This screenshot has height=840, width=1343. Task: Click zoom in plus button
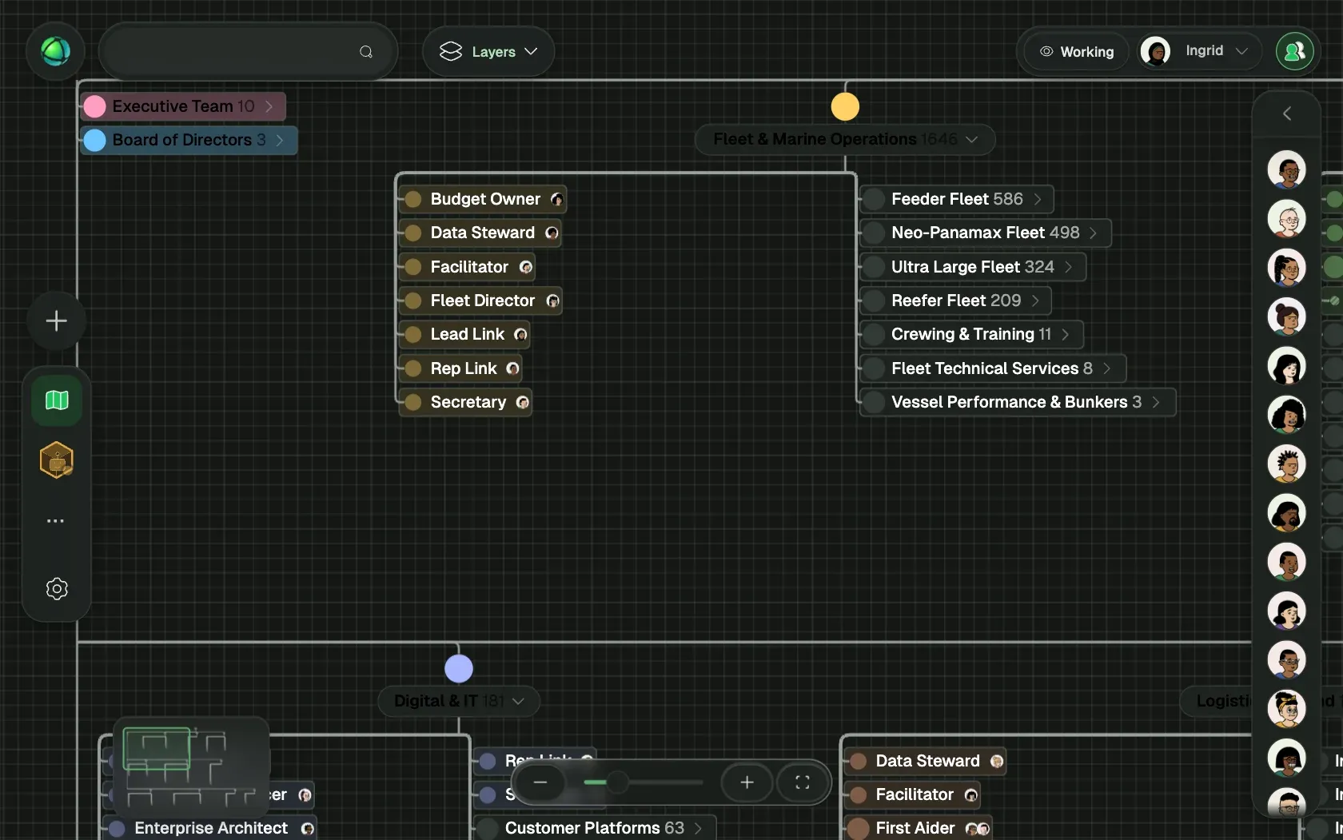(747, 782)
